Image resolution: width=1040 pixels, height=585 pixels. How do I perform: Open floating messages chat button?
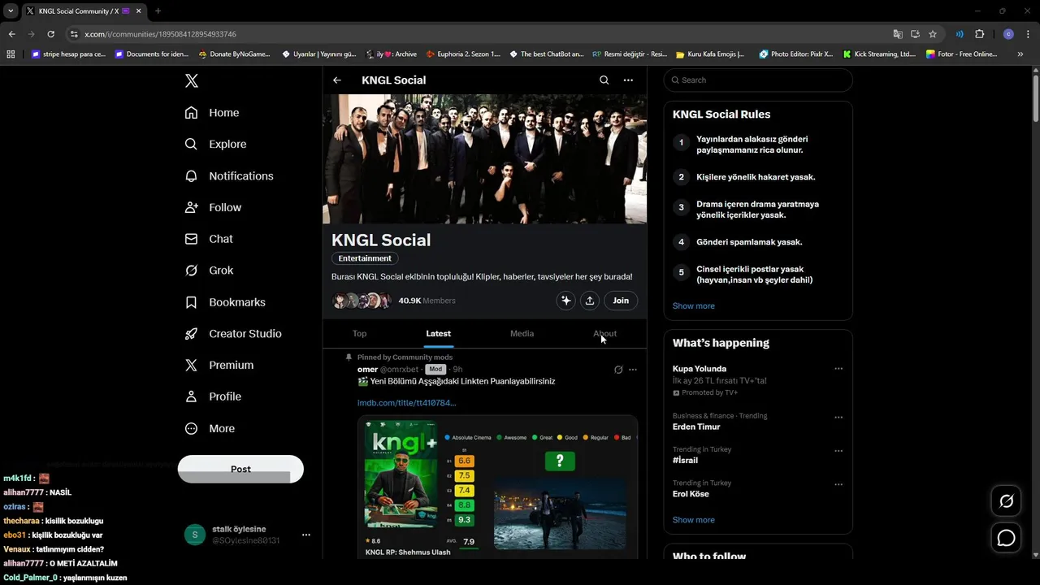click(1006, 538)
